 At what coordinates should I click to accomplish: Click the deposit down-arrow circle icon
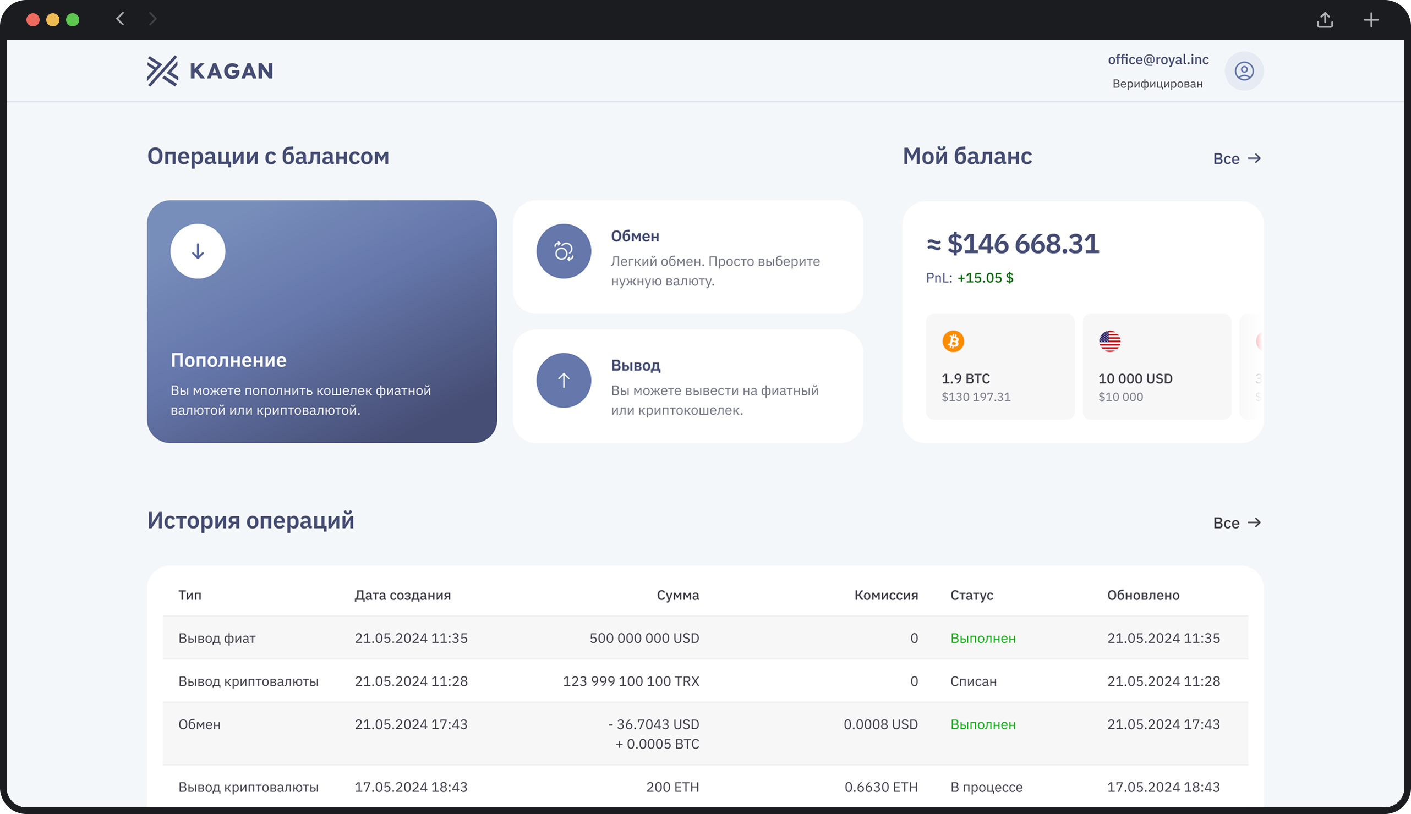click(198, 251)
